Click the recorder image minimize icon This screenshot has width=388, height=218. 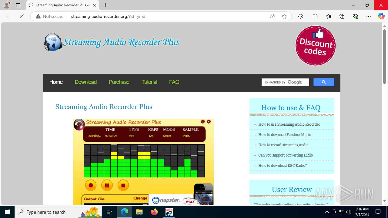pyautogui.click(x=203, y=122)
